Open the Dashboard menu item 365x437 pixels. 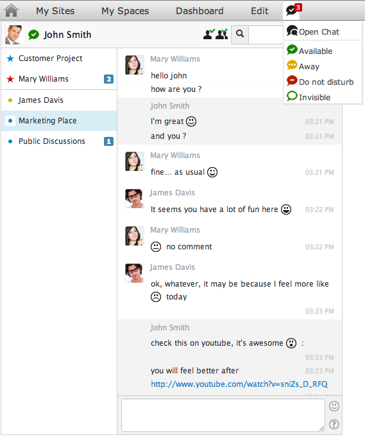(x=199, y=11)
